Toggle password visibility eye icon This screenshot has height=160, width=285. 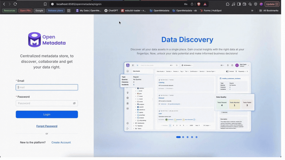74,103
